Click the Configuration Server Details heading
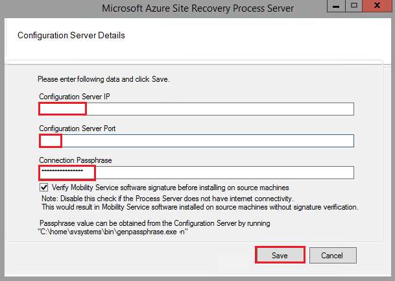Viewport: 395px width, 281px height. 71,35
